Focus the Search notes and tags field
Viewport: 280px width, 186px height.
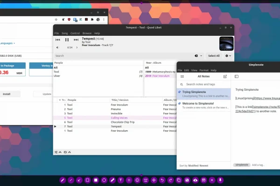point(203,84)
